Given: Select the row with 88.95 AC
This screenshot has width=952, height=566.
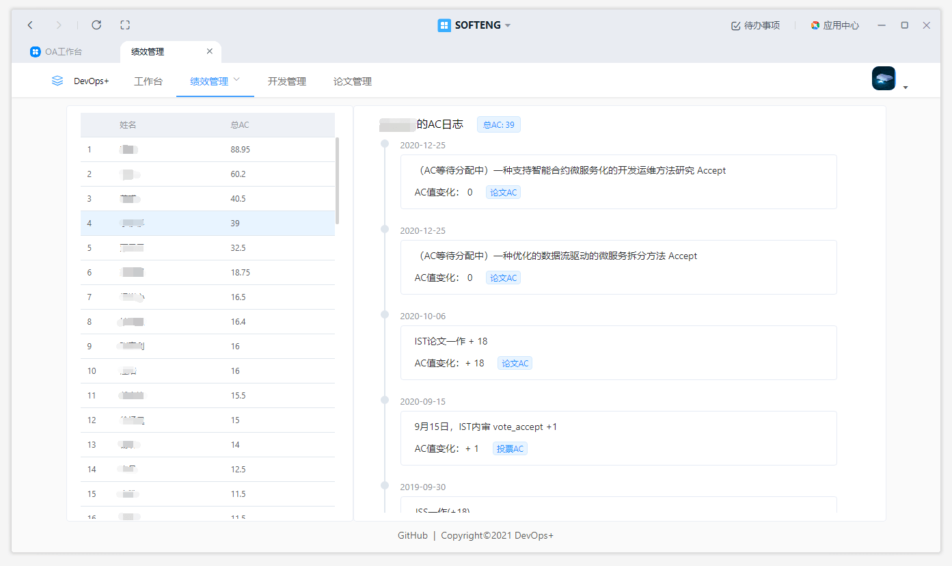Looking at the screenshot, I should (x=208, y=150).
